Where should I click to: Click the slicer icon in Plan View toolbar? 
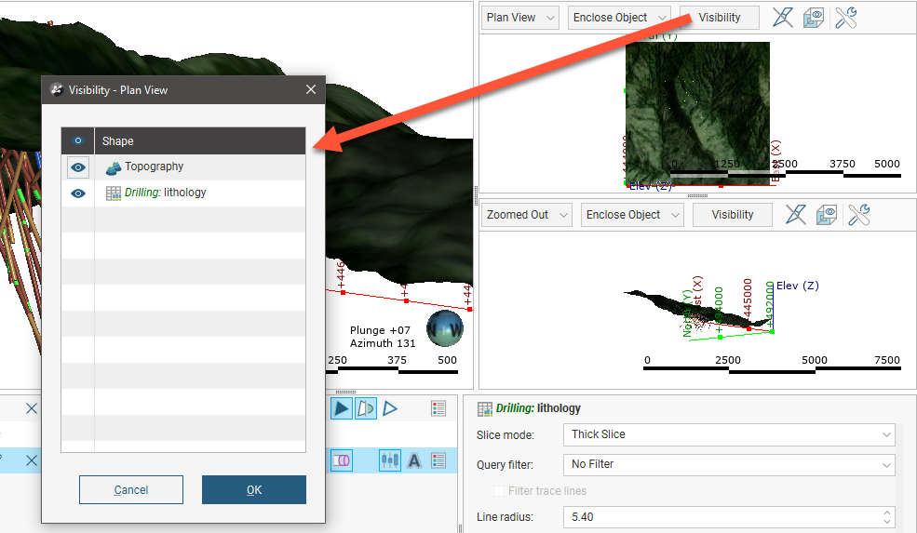(784, 18)
